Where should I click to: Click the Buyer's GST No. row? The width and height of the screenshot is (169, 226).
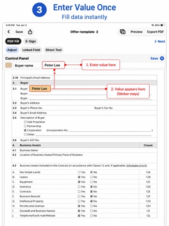click(84, 140)
